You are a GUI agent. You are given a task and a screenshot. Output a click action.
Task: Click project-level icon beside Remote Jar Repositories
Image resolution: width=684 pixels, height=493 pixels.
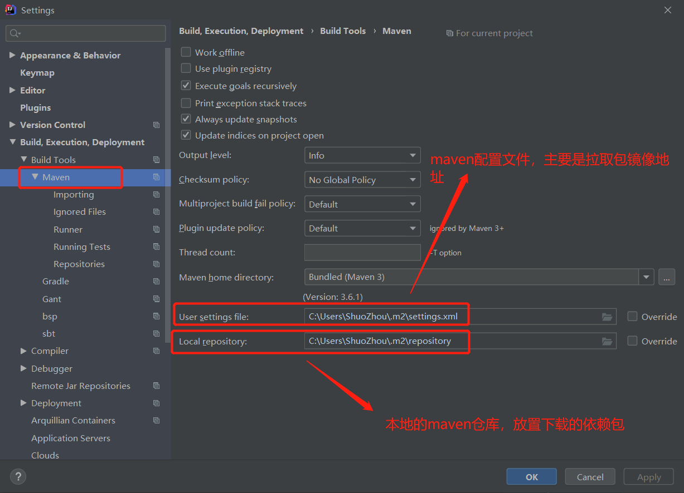156,386
